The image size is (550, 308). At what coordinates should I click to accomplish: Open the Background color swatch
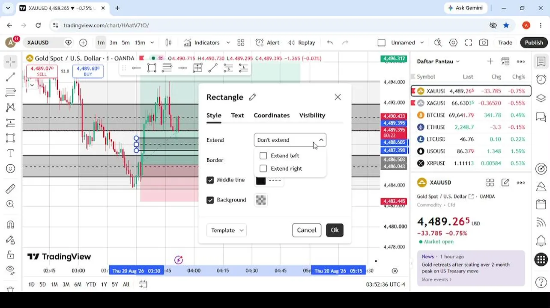pyautogui.click(x=260, y=200)
